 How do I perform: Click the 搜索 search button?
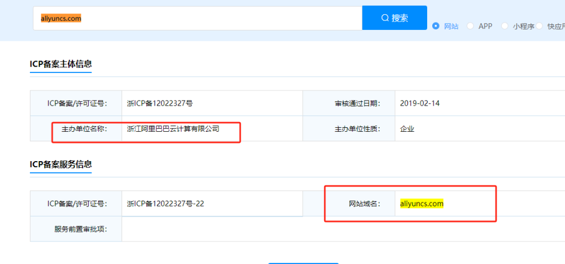[394, 18]
